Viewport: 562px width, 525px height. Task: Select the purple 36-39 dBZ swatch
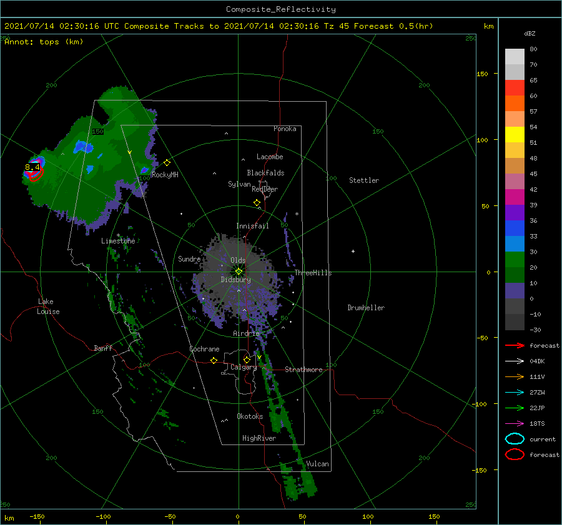(x=515, y=213)
